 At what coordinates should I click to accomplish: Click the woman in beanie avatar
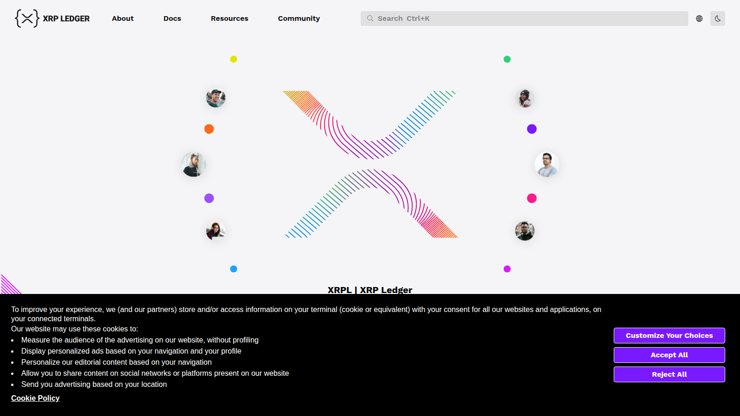click(524, 98)
